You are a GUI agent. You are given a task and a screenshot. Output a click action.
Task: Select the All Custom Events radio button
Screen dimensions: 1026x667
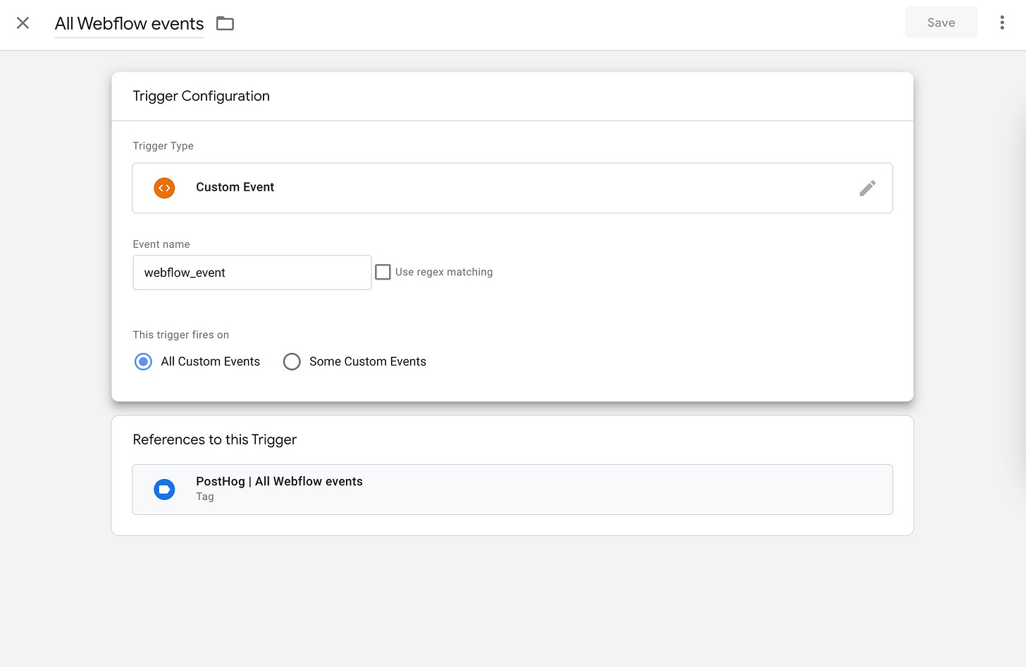[x=143, y=362]
